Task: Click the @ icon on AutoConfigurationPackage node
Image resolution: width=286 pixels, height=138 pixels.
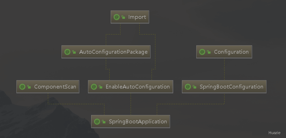Action: coord(67,52)
